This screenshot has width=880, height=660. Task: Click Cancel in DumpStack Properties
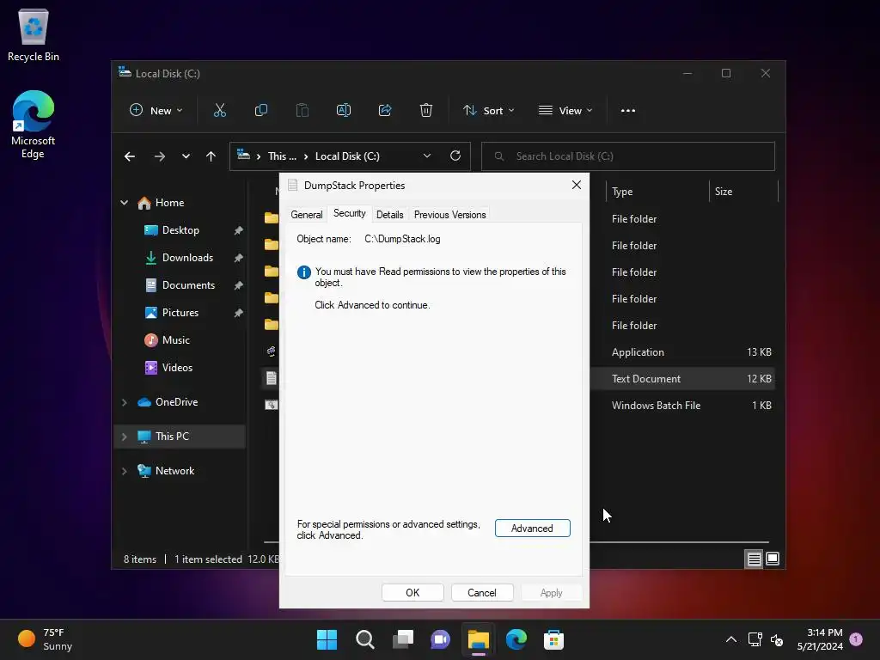tap(481, 593)
